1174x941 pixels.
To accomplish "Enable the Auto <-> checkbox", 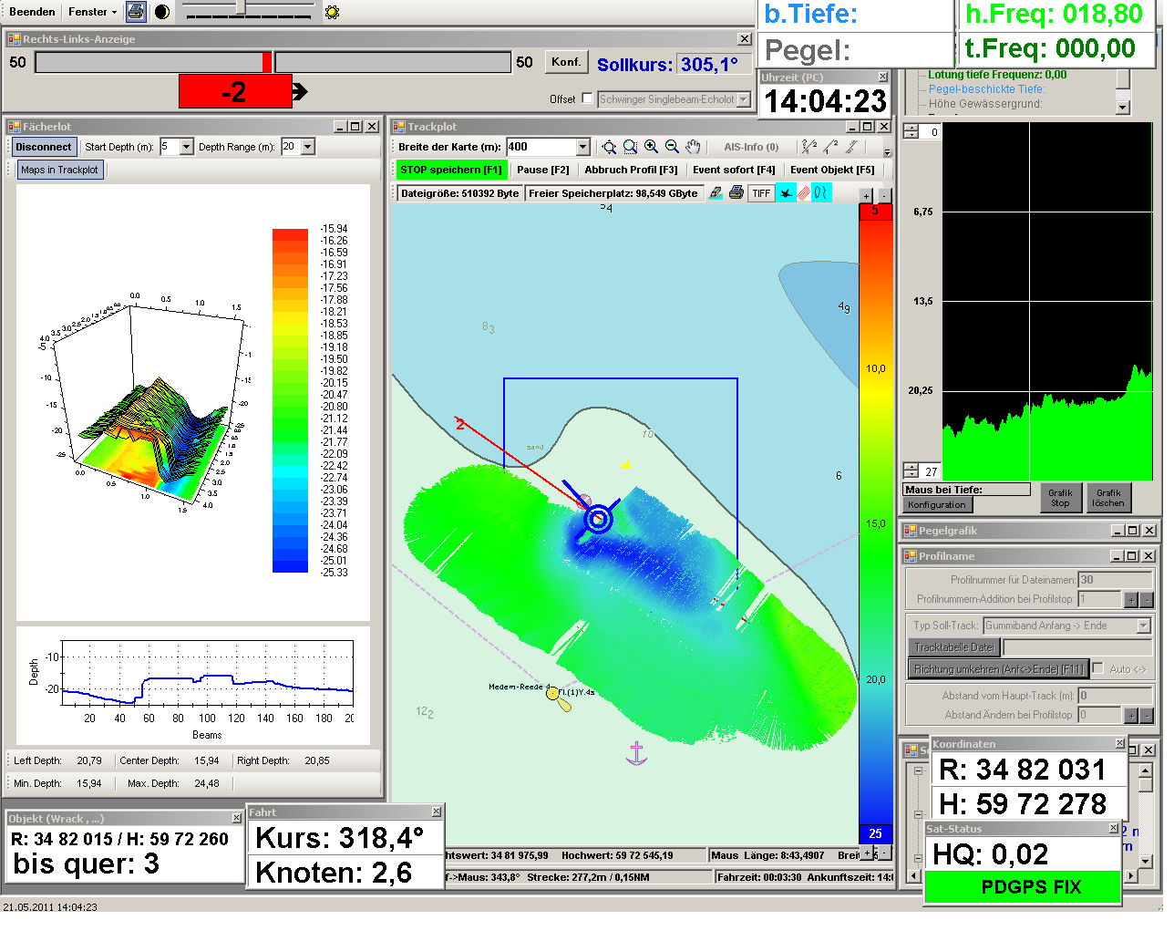I will click(1097, 668).
